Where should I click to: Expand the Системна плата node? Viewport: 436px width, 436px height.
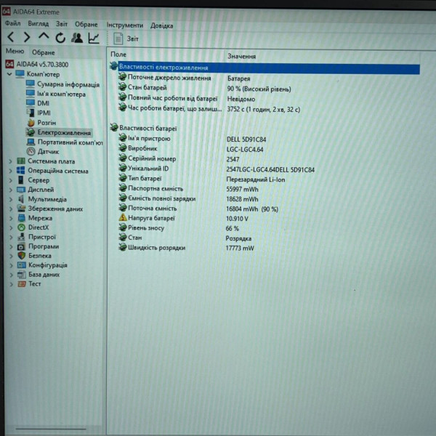pos(10,161)
